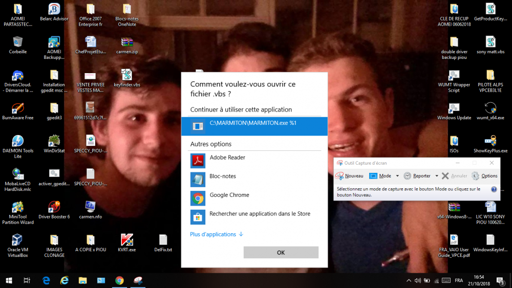The width and height of the screenshot is (512, 288).
Task: Open the WinDirStat desktop shortcut
Action: (54, 143)
